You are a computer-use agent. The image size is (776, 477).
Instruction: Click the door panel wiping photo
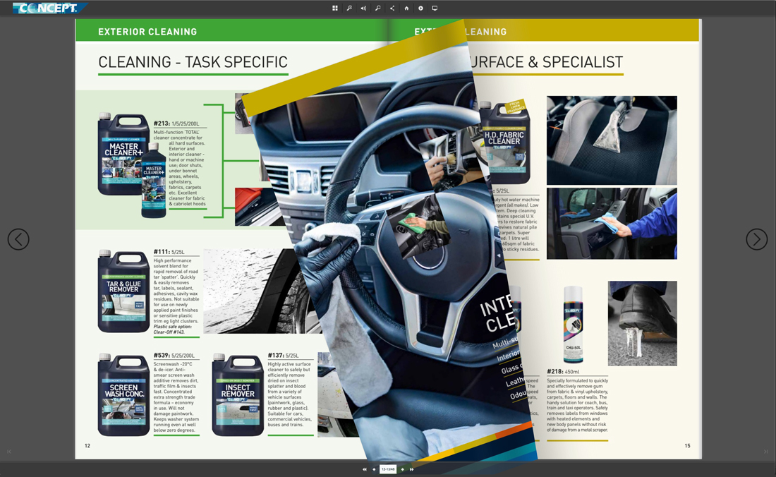[x=612, y=223]
